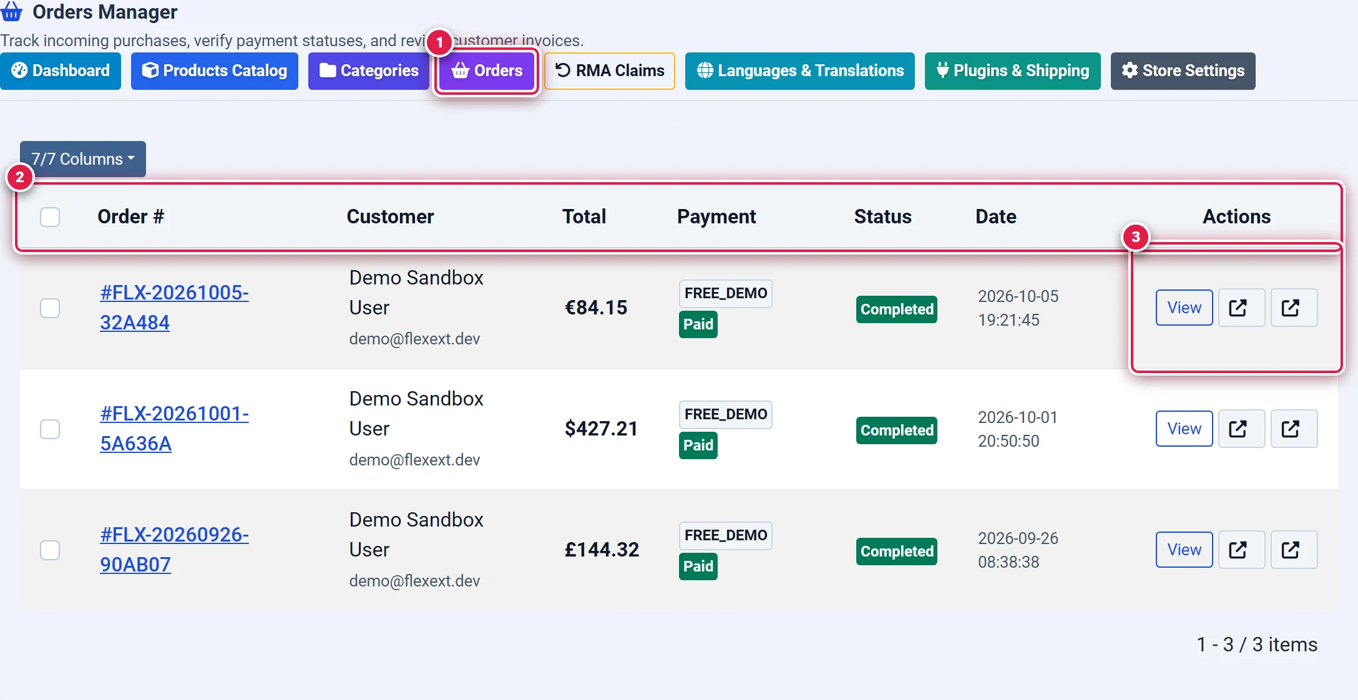Open second external-link icon for order #FLX-20261001-5A636A
This screenshot has width=1358, height=700.
1294,429
